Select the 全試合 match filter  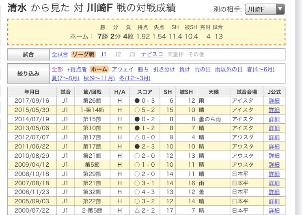coord(60,54)
